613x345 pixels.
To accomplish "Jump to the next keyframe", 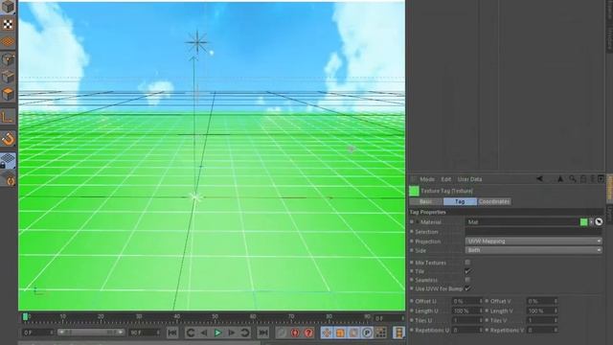I will point(245,333).
